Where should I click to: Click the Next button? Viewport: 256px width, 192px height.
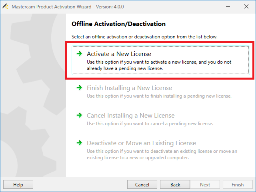click(205, 184)
